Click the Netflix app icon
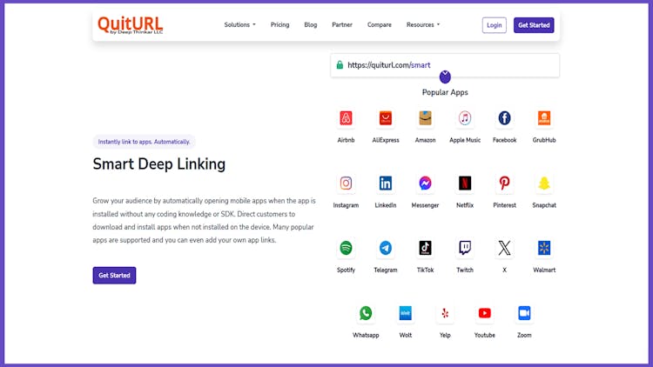The image size is (653, 367). pos(465,183)
